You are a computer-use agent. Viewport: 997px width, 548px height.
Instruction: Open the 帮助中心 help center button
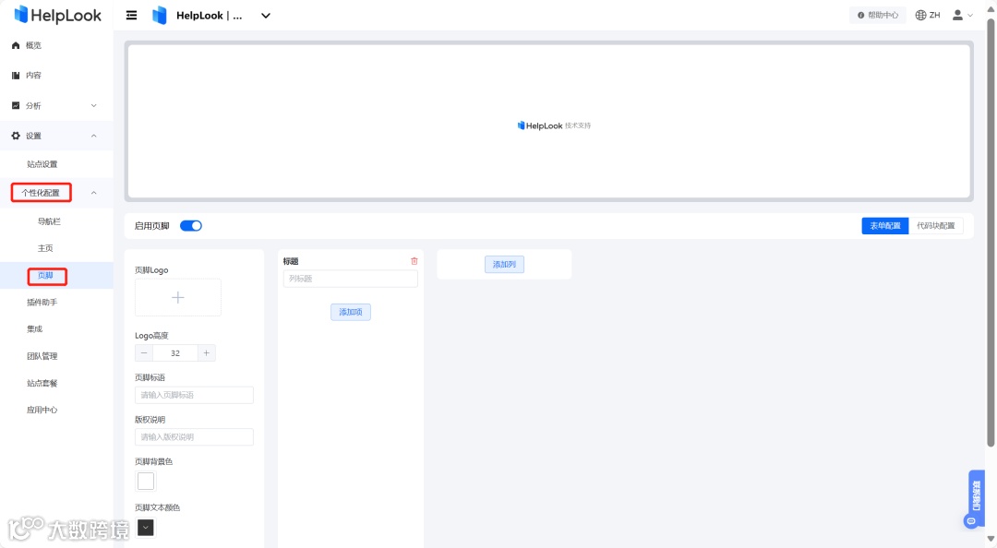[878, 16]
